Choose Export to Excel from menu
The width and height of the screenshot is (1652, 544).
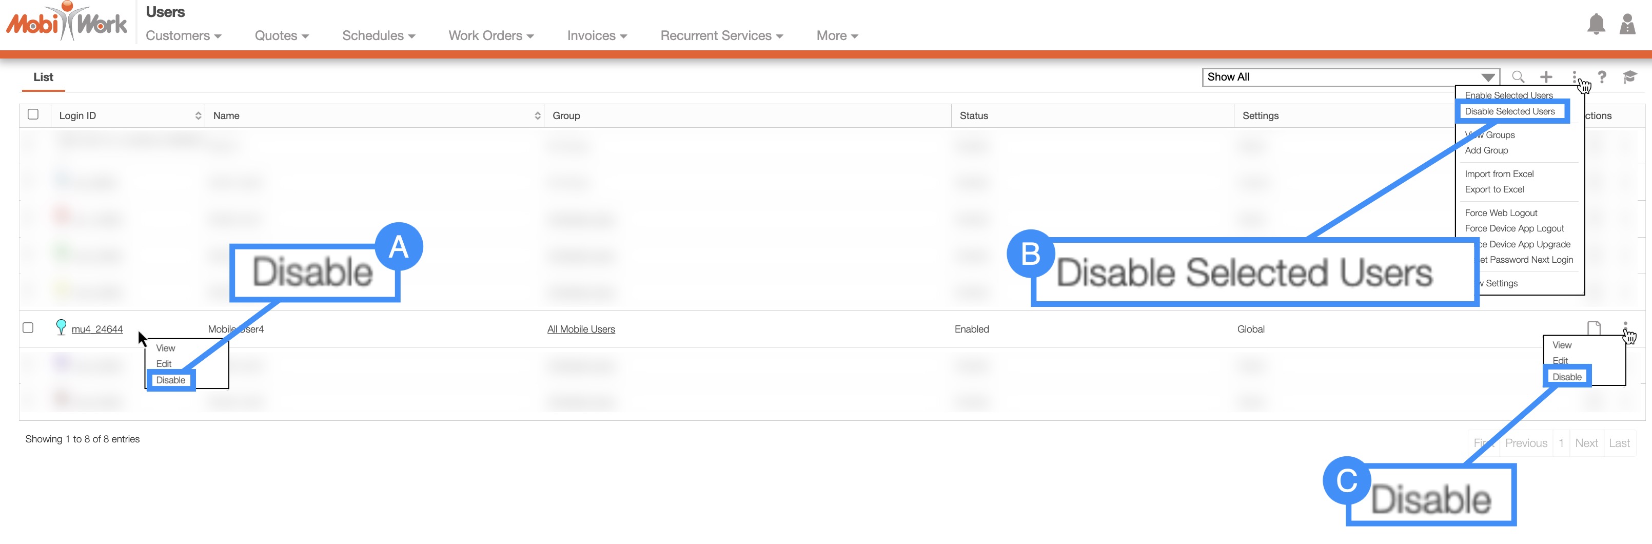point(1494,189)
